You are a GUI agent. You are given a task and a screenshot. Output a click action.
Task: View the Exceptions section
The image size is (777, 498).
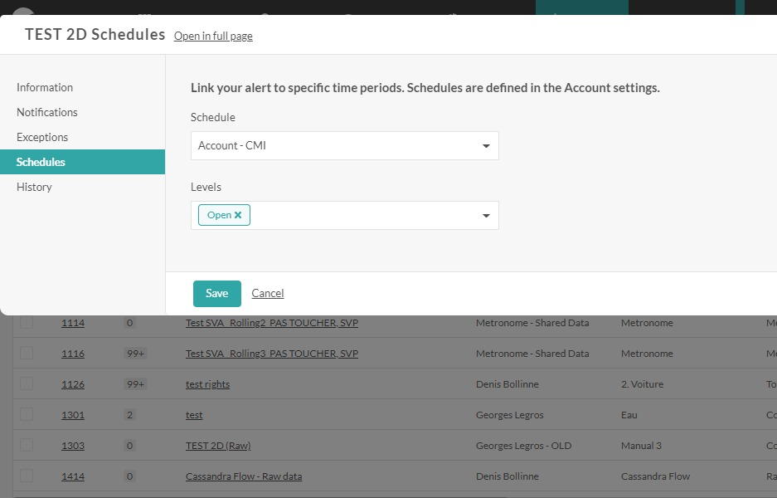coord(42,137)
